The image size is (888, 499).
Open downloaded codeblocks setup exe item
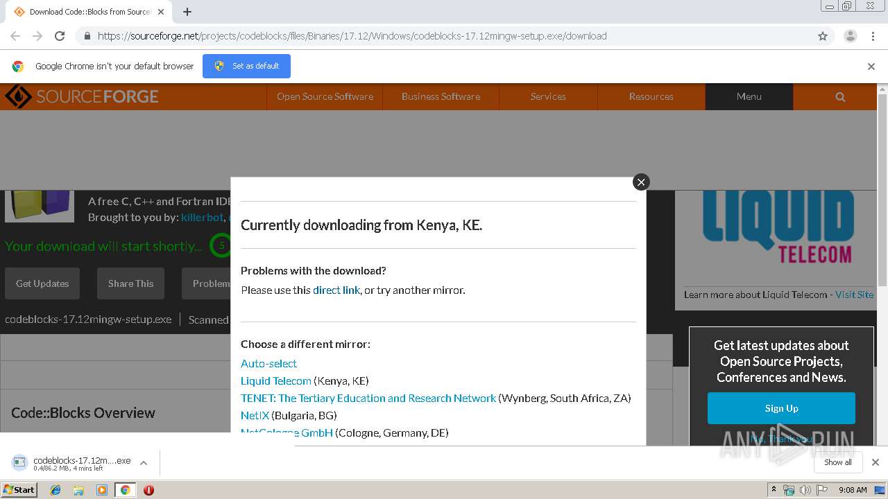73,463
